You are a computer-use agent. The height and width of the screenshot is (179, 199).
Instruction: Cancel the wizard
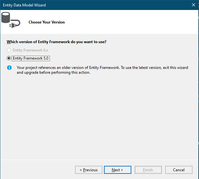point(179,170)
